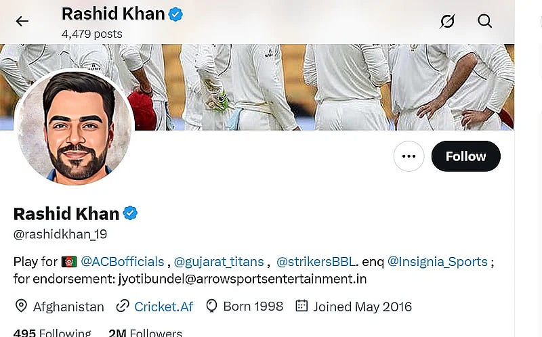The width and height of the screenshot is (542, 337).
Task: Open the @ACBofficials mention link
Action: coord(122,261)
